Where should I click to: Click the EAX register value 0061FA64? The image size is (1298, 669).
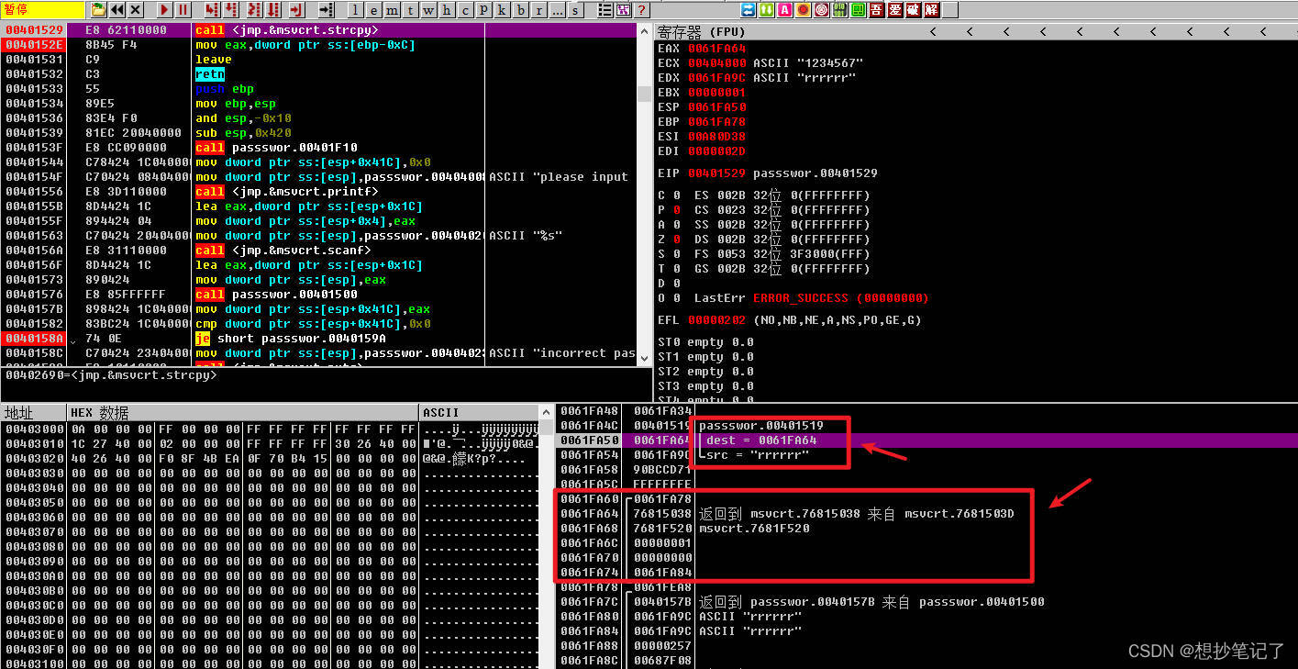pyautogui.click(x=716, y=49)
